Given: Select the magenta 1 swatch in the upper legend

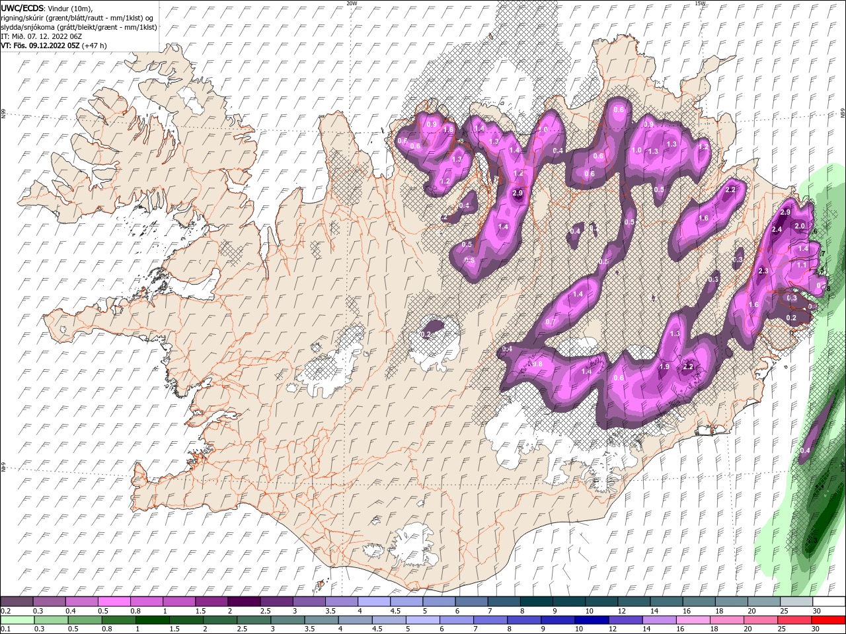Looking at the screenshot, I should [x=178, y=602].
